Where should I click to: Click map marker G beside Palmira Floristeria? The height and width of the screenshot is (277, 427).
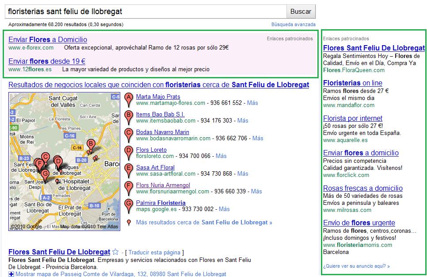pyautogui.click(x=129, y=206)
